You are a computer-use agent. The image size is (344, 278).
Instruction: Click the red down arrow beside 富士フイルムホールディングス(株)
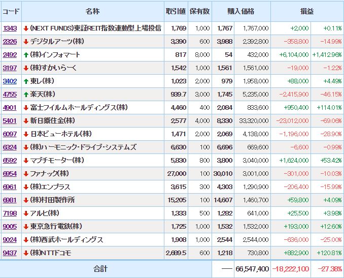tap(26, 108)
